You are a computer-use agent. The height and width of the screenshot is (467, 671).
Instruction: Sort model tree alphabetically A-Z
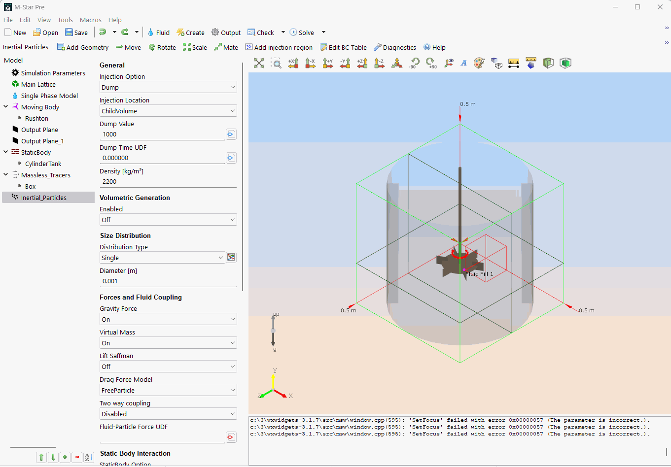[x=89, y=457]
